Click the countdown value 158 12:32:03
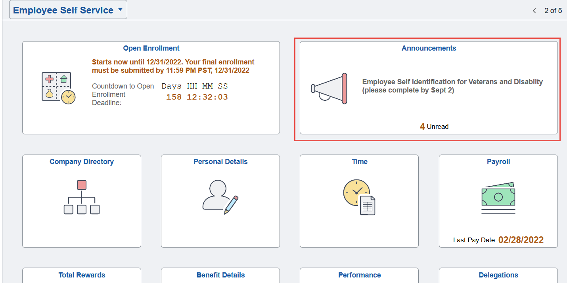 (x=197, y=97)
